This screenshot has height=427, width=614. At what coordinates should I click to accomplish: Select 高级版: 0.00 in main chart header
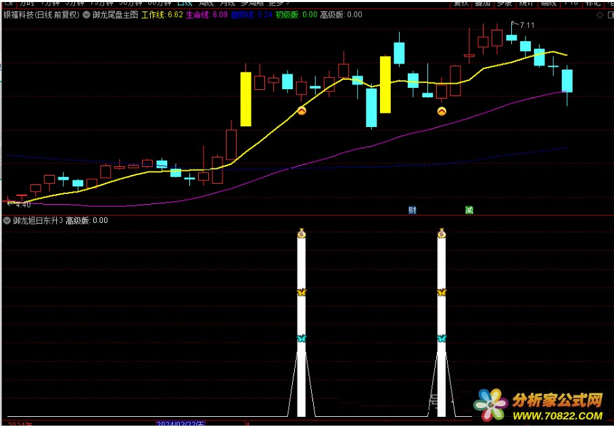click(341, 15)
